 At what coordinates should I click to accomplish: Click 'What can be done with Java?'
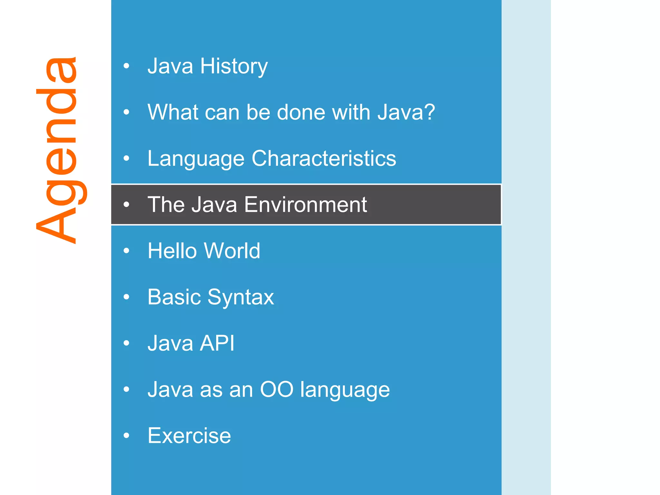[x=291, y=112]
